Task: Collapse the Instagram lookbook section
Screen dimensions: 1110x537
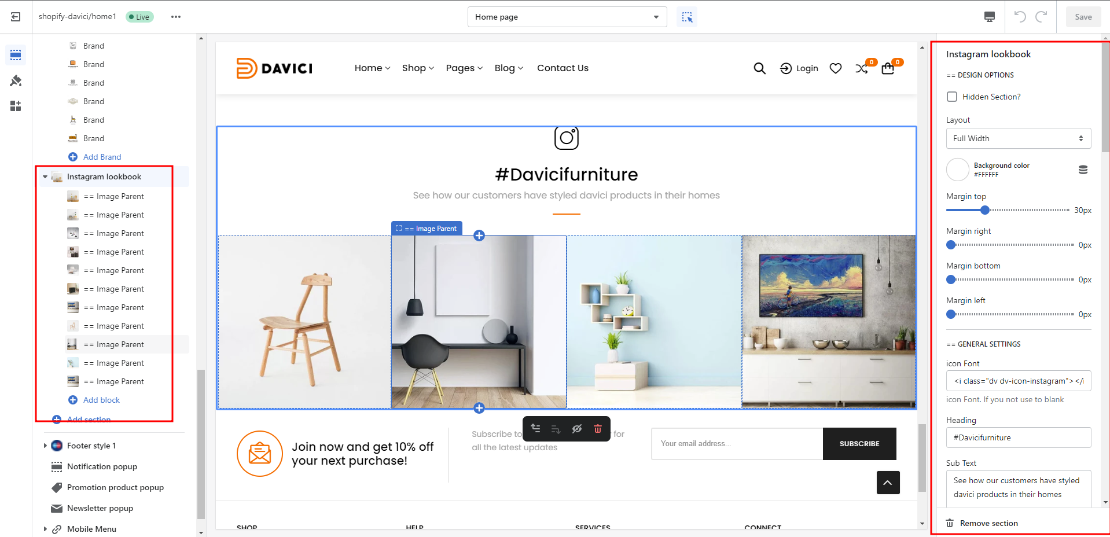Action: 45,177
